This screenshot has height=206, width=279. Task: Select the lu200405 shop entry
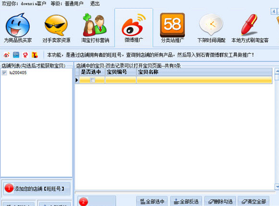pyautogui.click(x=18, y=72)
